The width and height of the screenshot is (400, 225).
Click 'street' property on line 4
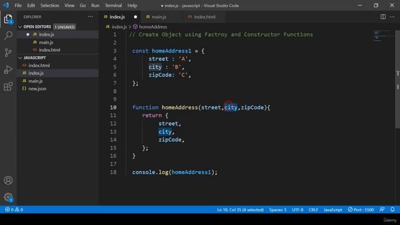tap(158, 59)
